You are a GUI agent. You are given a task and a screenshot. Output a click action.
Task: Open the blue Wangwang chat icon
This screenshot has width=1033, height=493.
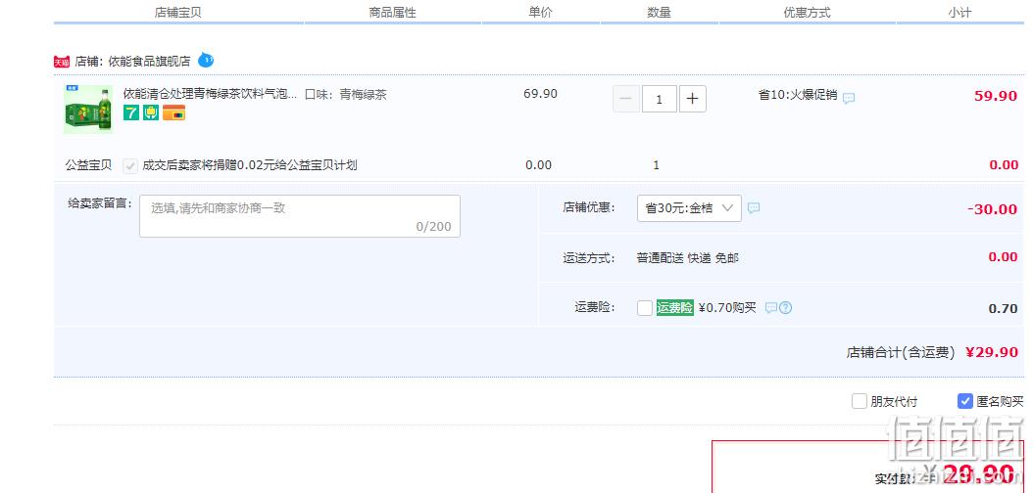(206, 60)
